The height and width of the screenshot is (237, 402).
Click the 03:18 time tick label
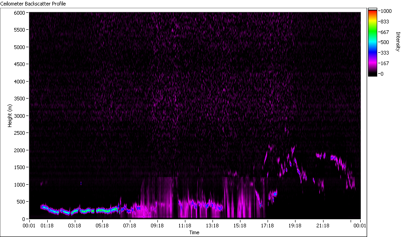(x=75, y=226)
